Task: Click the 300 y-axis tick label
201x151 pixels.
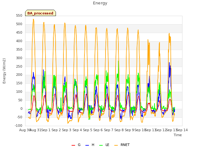Action: point(19,58)
